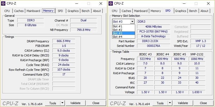
Task: Click the Close button in left window
Action: click(x=96, y=103)
